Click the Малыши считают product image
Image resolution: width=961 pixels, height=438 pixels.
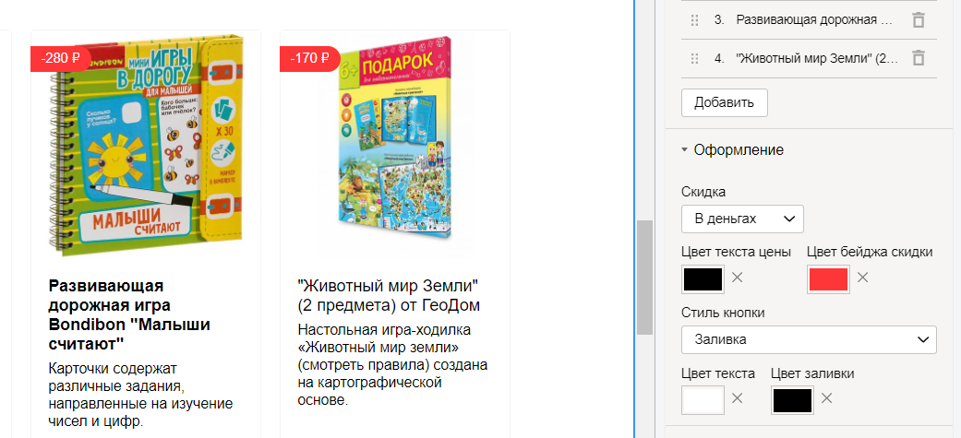point(145,145)
